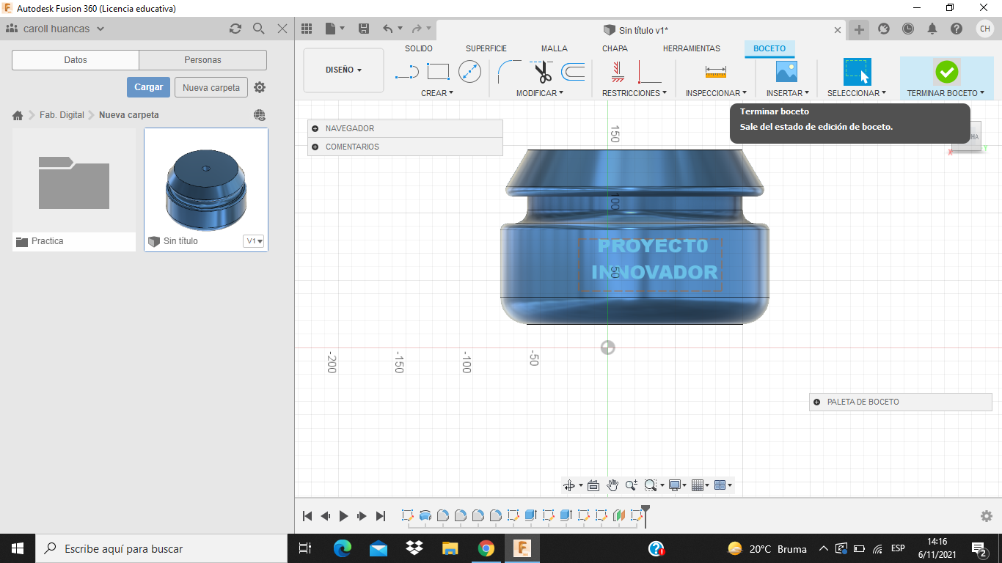Toggle the globe web-view icon

point(259,115)
